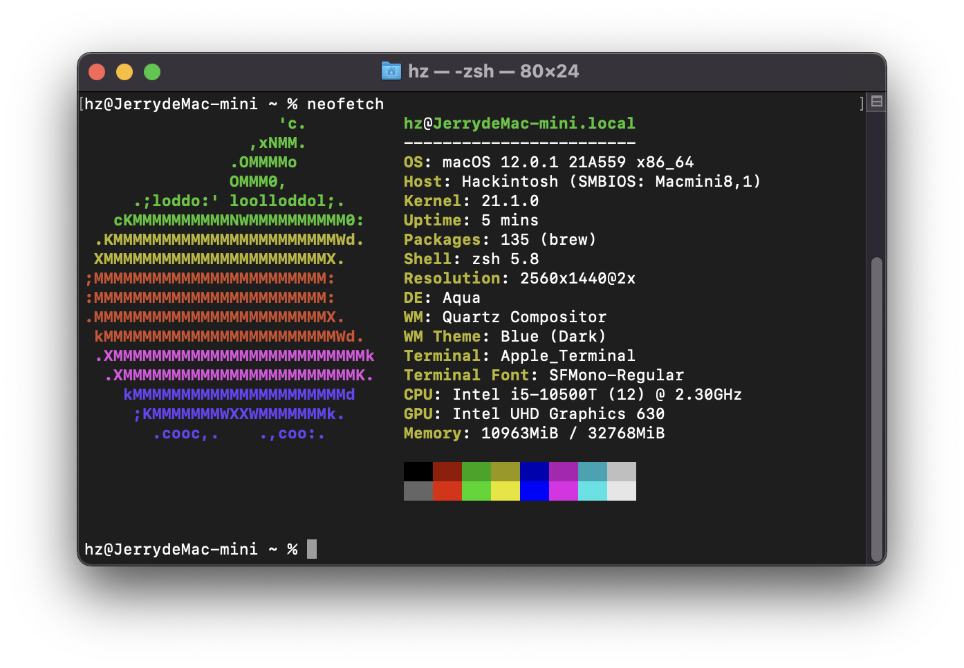
Task: Click the Shell value 'zsh 5.8'
Action: pos(505,259)
